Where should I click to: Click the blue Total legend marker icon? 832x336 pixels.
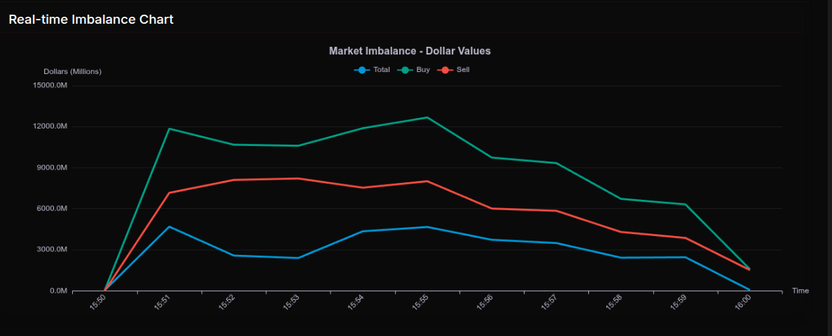click(x=361, y=70)
